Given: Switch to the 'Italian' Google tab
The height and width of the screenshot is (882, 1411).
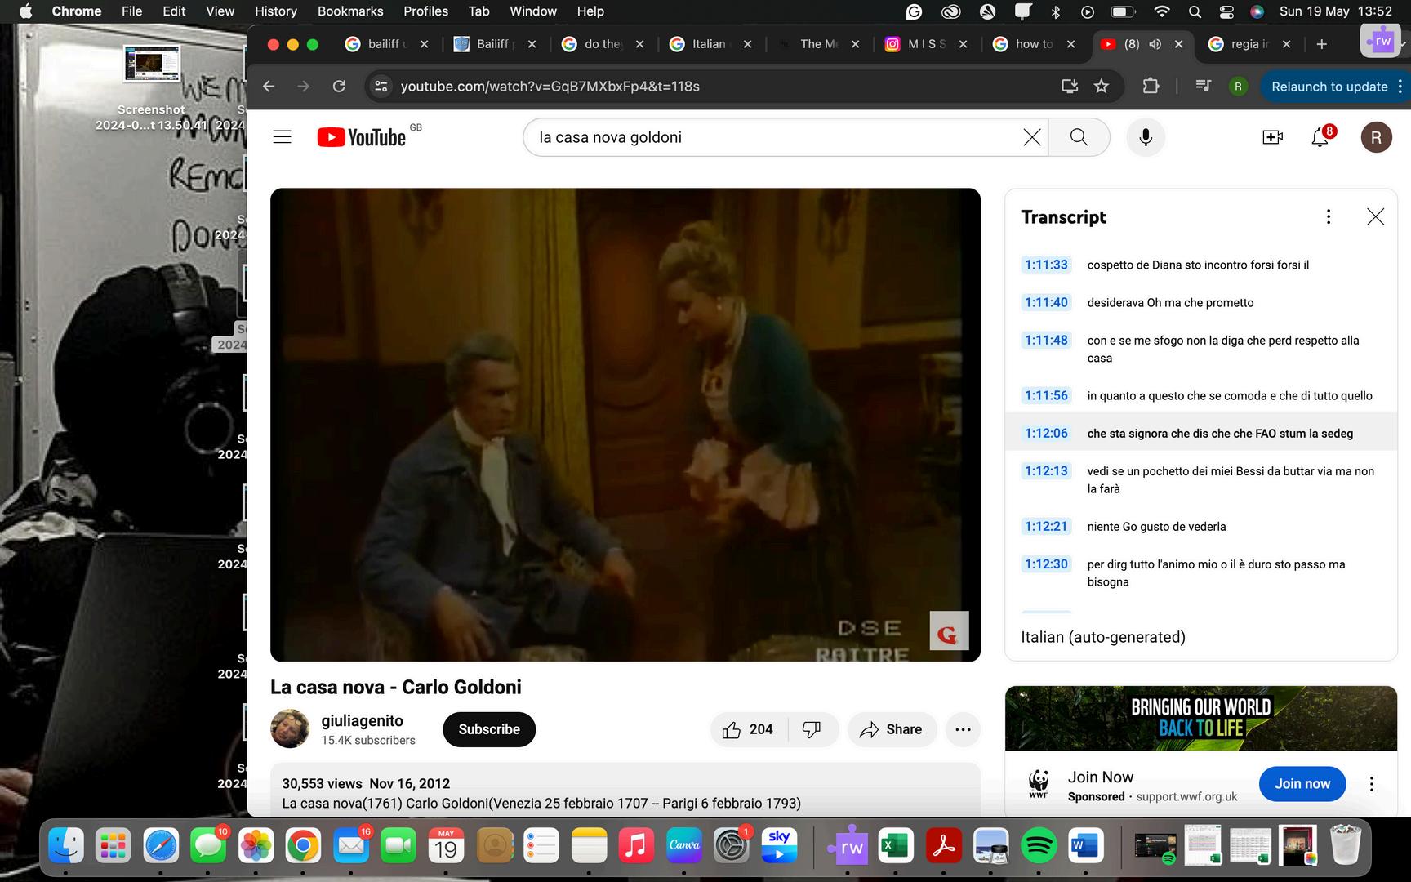Looking at the screenshot, I should click(x=709, y=44).
